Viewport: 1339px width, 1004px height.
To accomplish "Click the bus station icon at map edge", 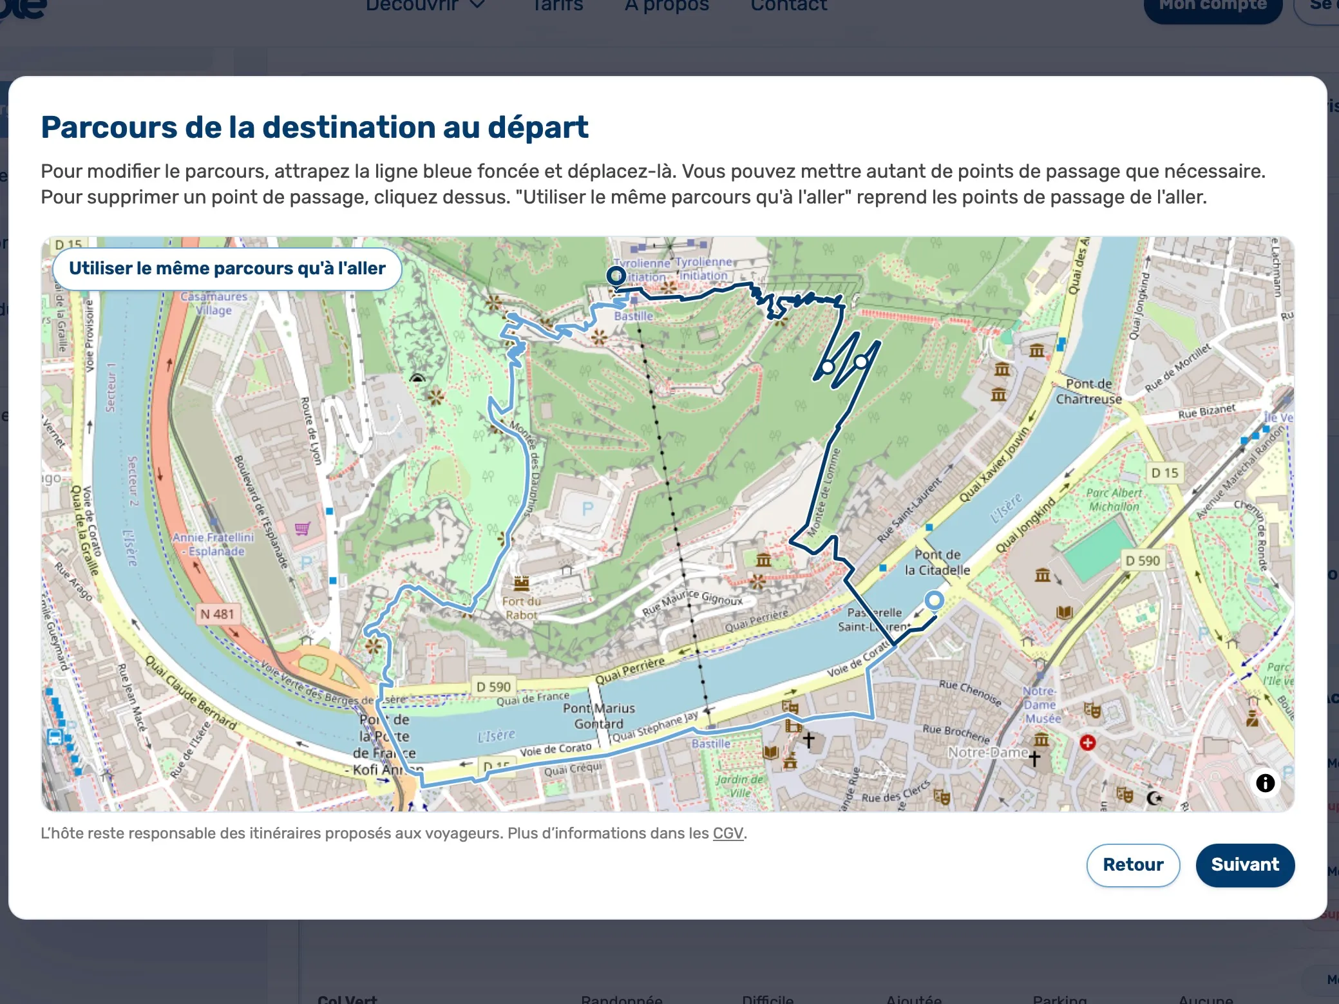I will 55,737.
